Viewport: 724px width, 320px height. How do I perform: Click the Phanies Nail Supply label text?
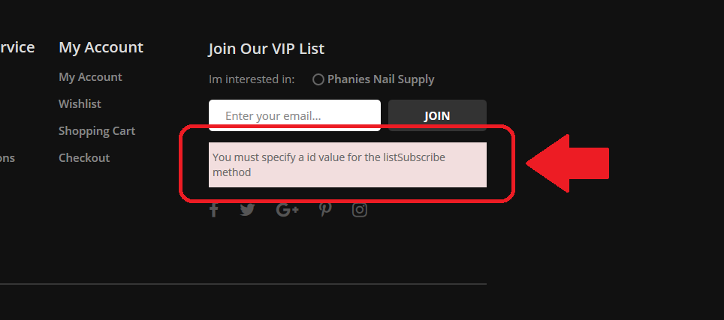pos(381,79)
